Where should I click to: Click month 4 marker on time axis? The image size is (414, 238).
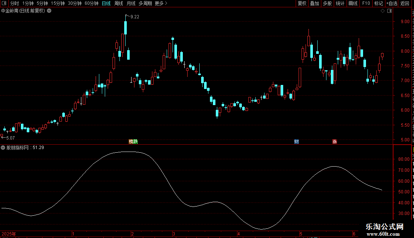point(239,234)
